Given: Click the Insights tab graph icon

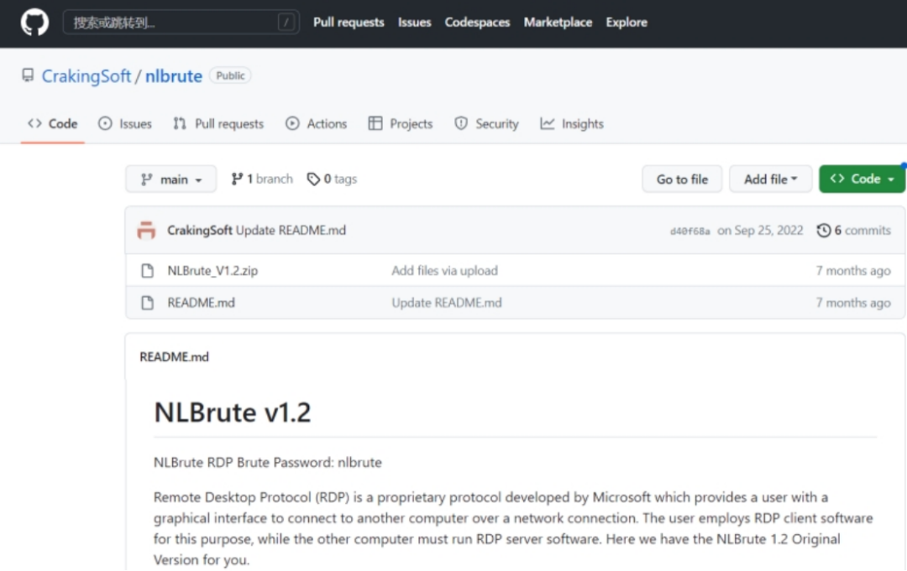Looking at the screenshot, I should point(548,123).
